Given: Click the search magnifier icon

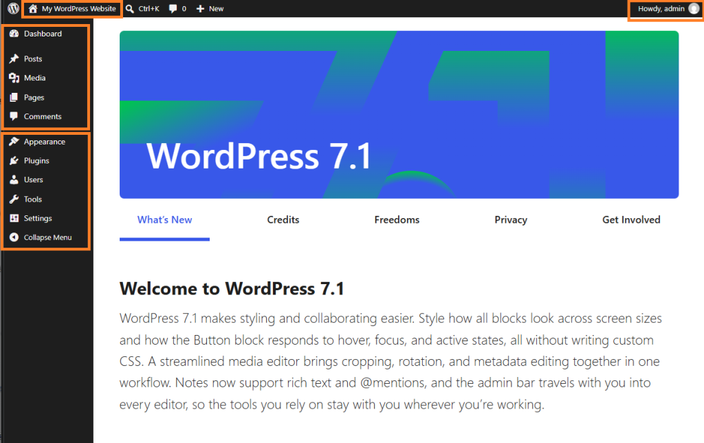Looking at the screenshot, I should (x=130, y=8).
